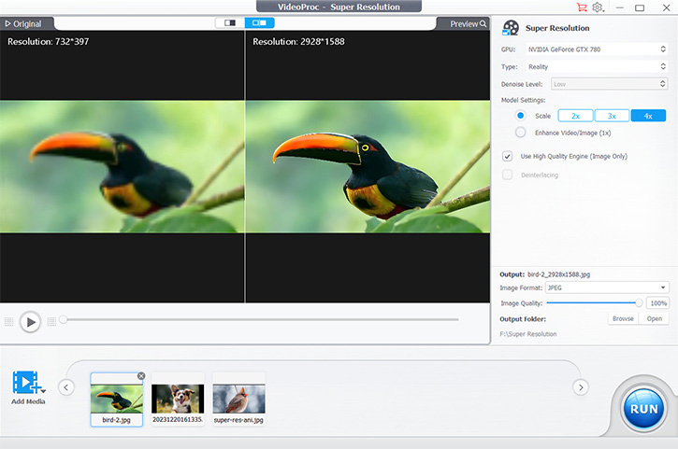Click the Add Media icon
This screenshot has height=449, width=678.
point(28,384)
